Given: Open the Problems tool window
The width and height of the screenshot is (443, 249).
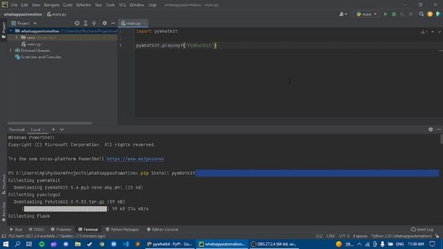Looking at the screenshot, I should (x=61, y=230).
